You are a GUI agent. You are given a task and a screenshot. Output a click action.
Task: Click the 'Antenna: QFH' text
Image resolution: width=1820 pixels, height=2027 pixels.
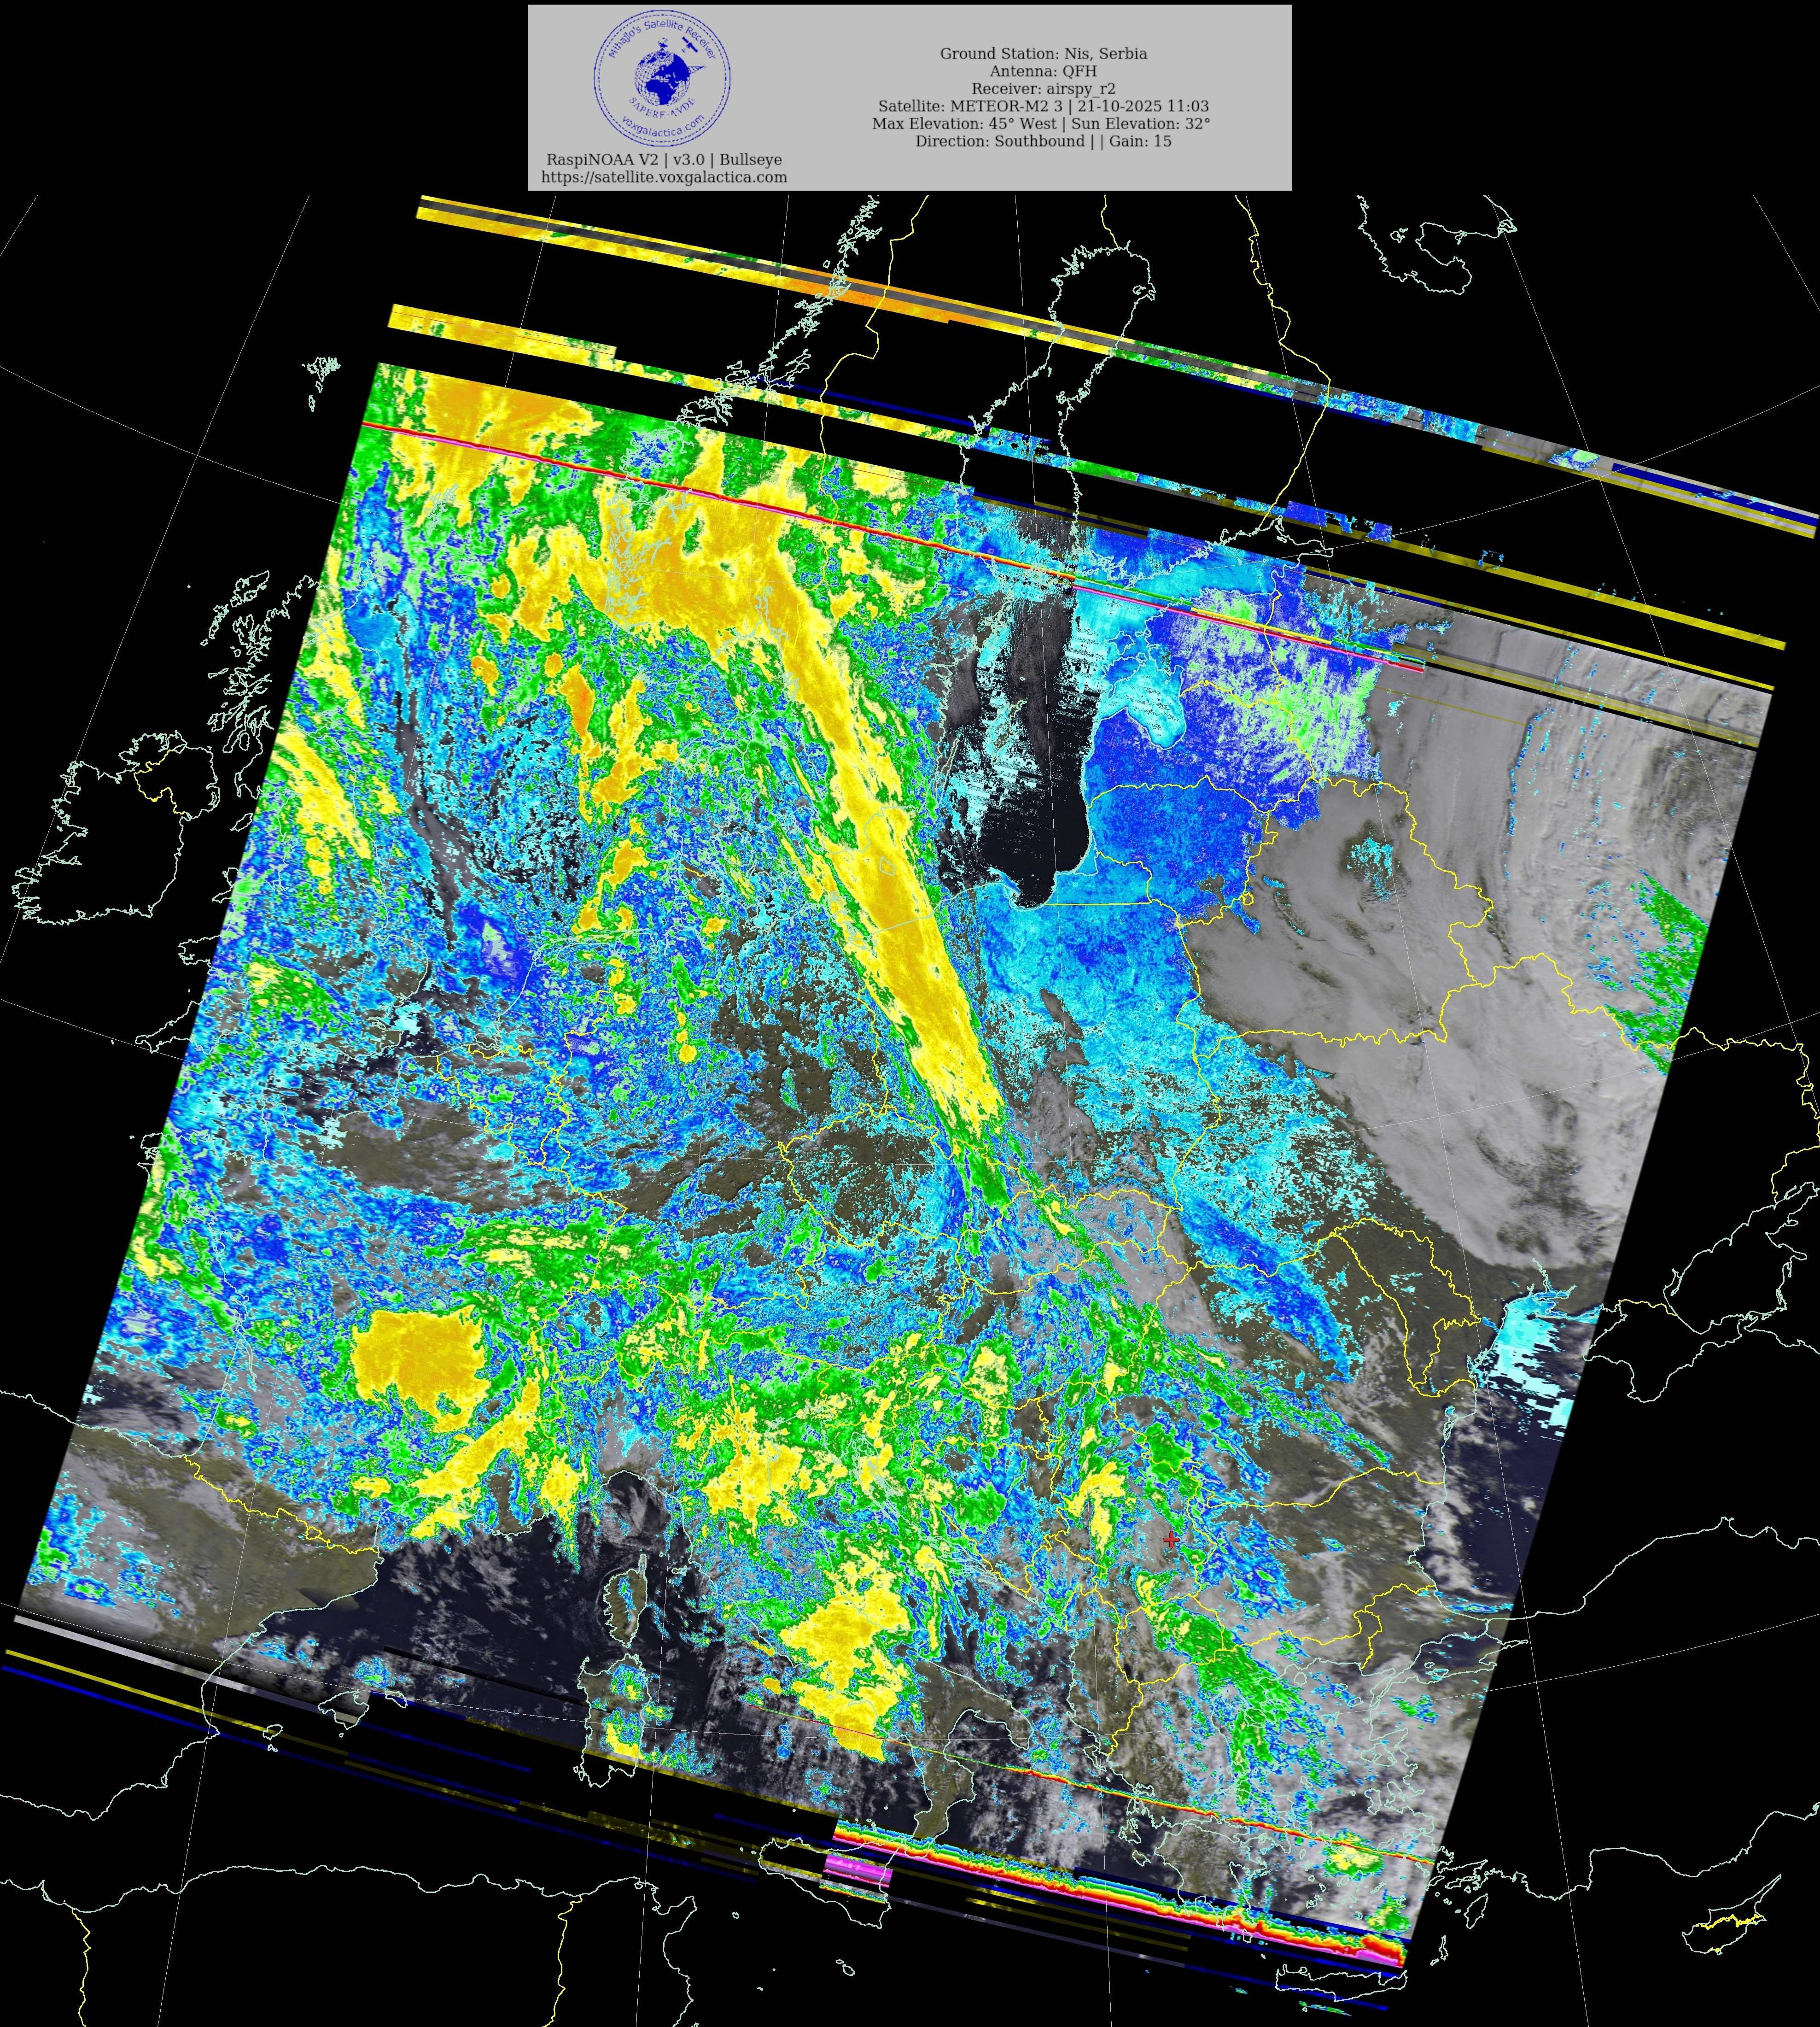pyautogui.click(x=1043, y=71)
